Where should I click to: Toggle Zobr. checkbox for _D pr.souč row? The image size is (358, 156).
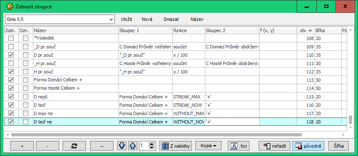coord(11,47)
